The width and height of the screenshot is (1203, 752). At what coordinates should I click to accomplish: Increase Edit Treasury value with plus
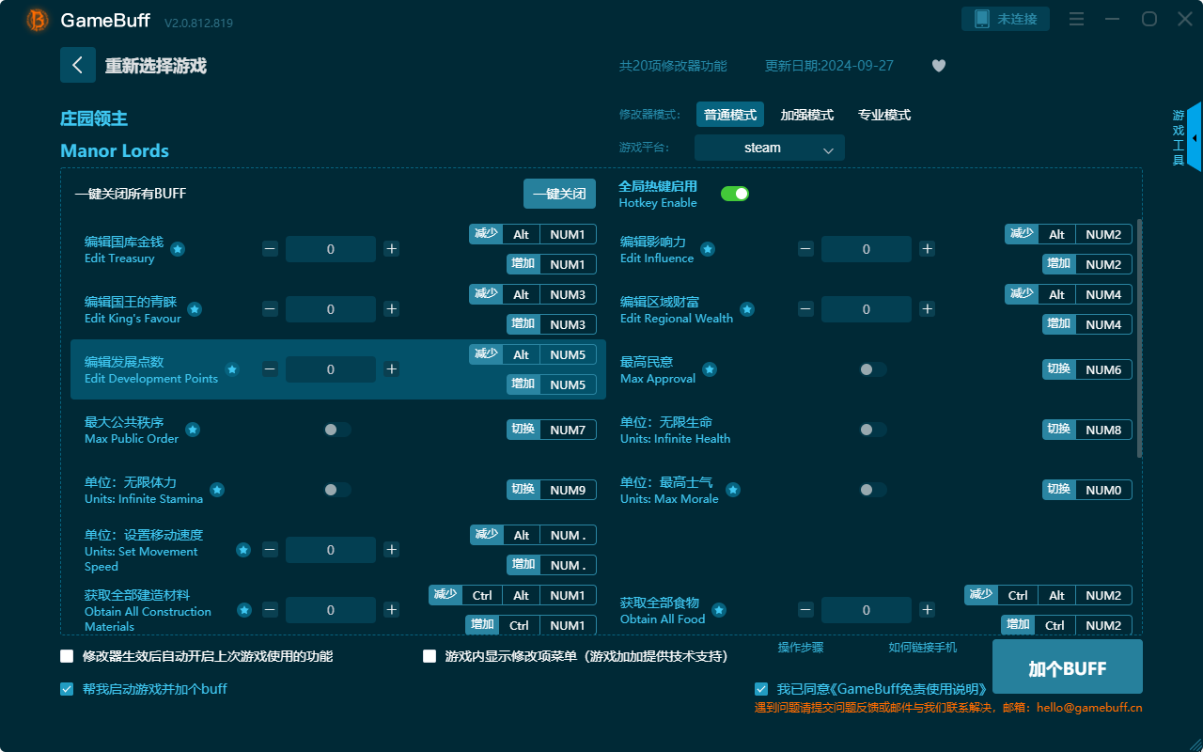click(x=392, y=249)
